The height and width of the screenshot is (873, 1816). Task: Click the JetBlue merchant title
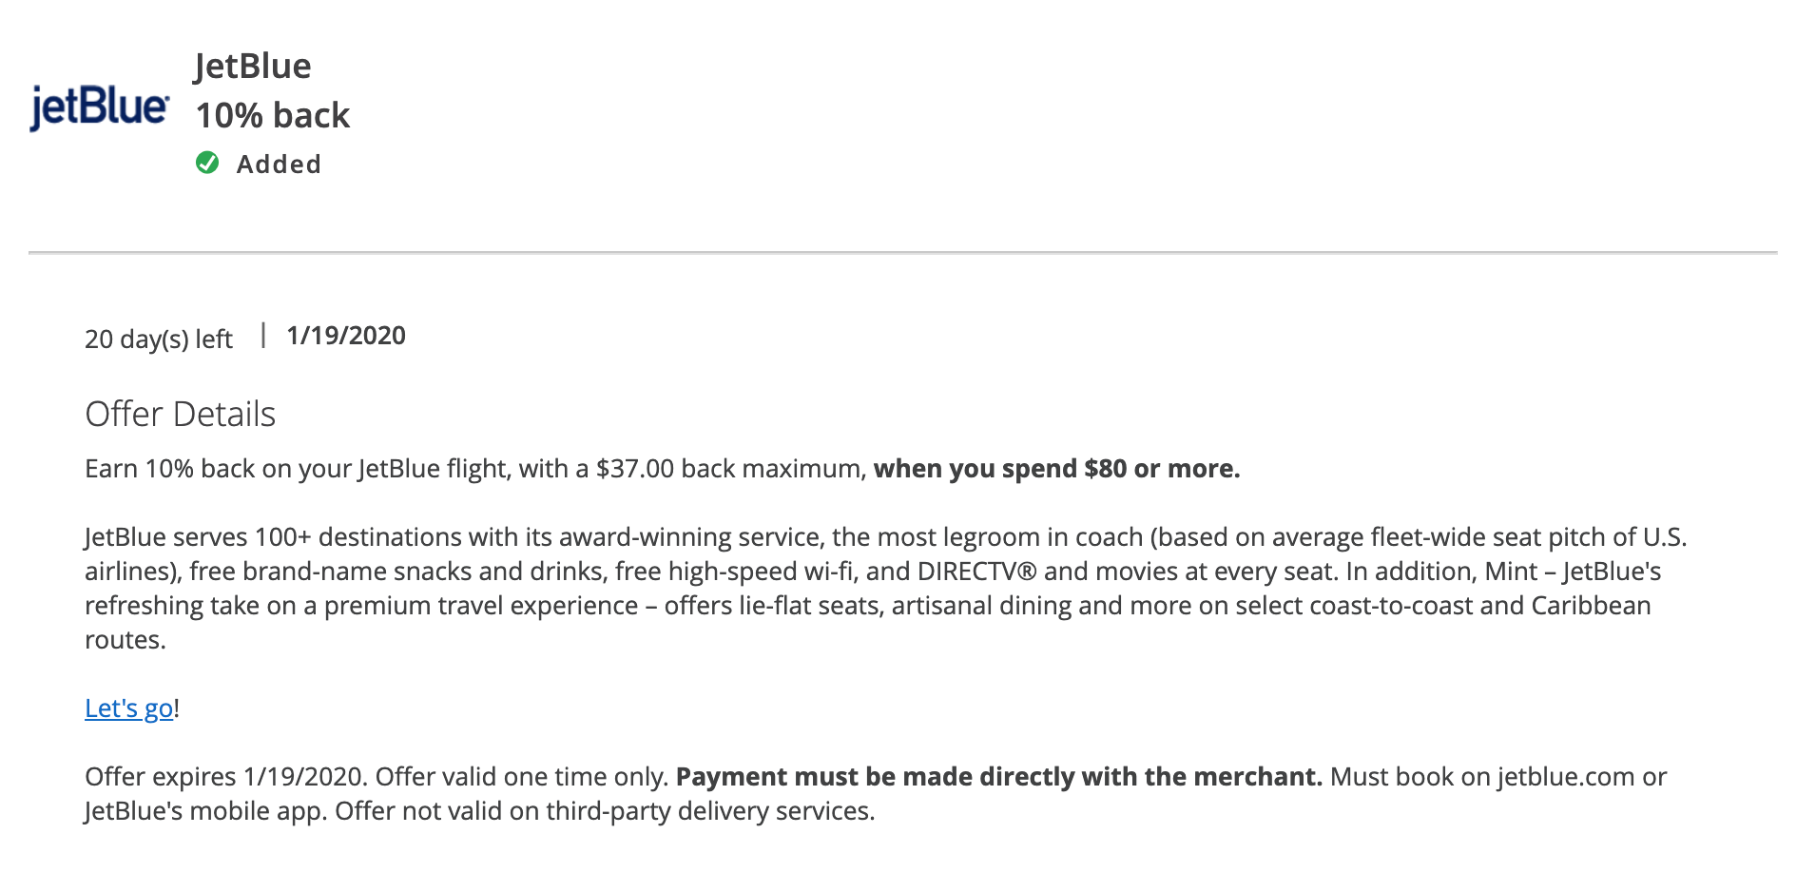click(x=253, y=66)
